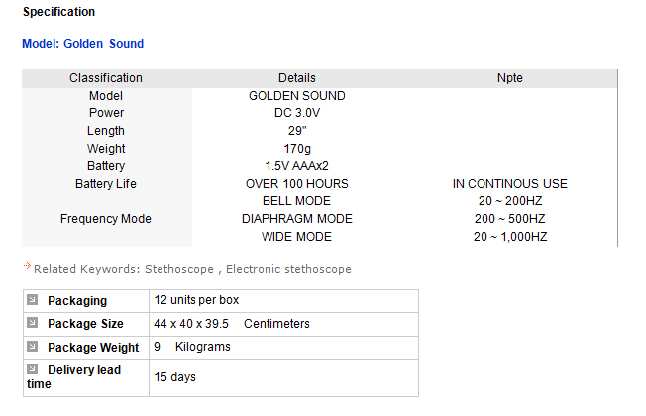Click the 12 units per box cell
646x416 pixels.
coord(196,300)
